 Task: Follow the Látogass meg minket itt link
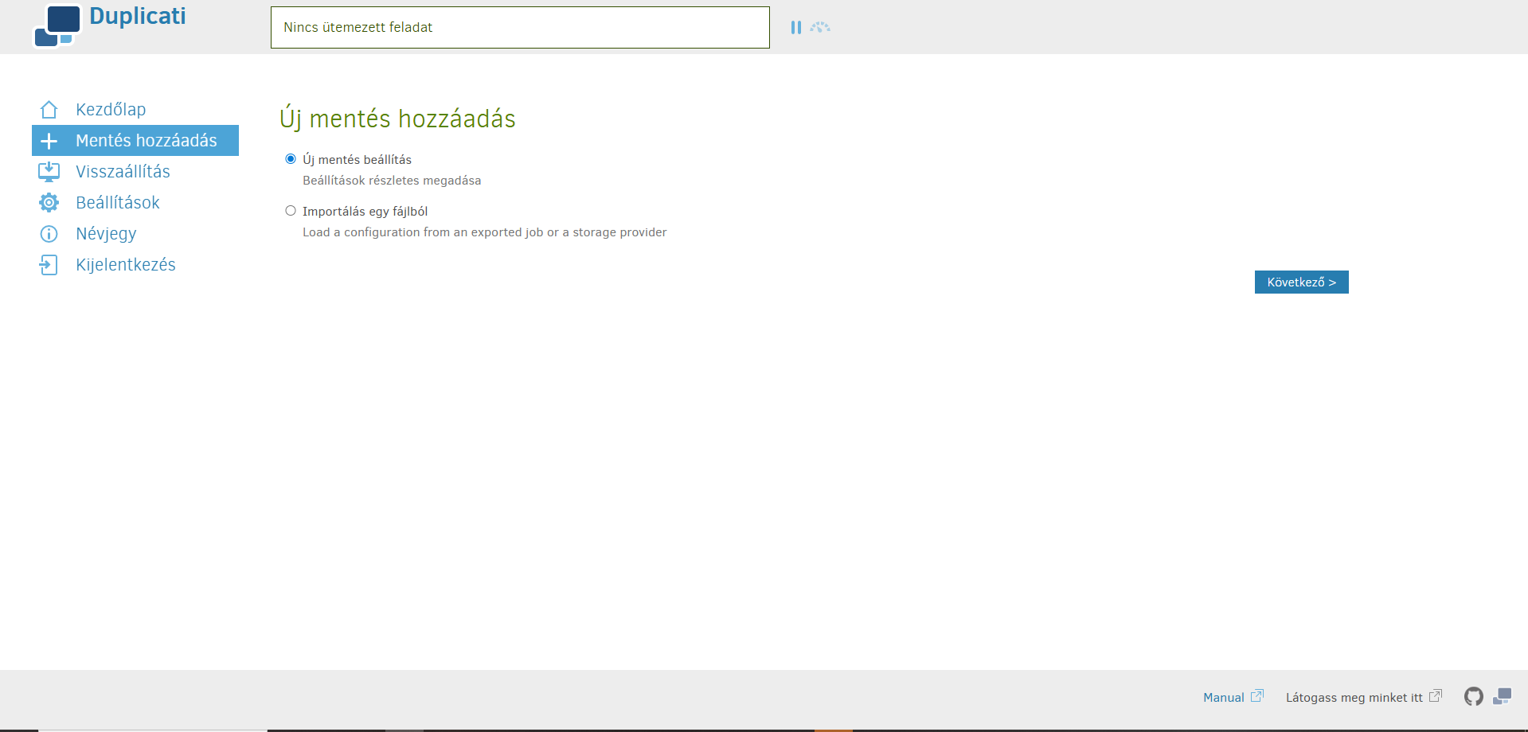tap(1354, 698)
